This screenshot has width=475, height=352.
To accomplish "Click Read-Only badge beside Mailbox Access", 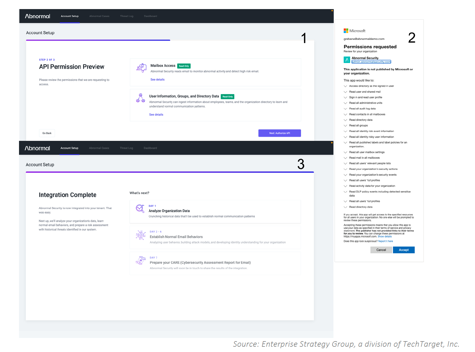I will [x=184, y=66].
